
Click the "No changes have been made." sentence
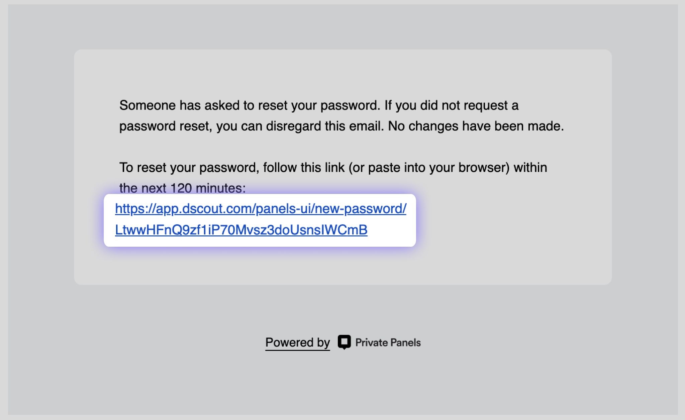(x=476, y=126)
